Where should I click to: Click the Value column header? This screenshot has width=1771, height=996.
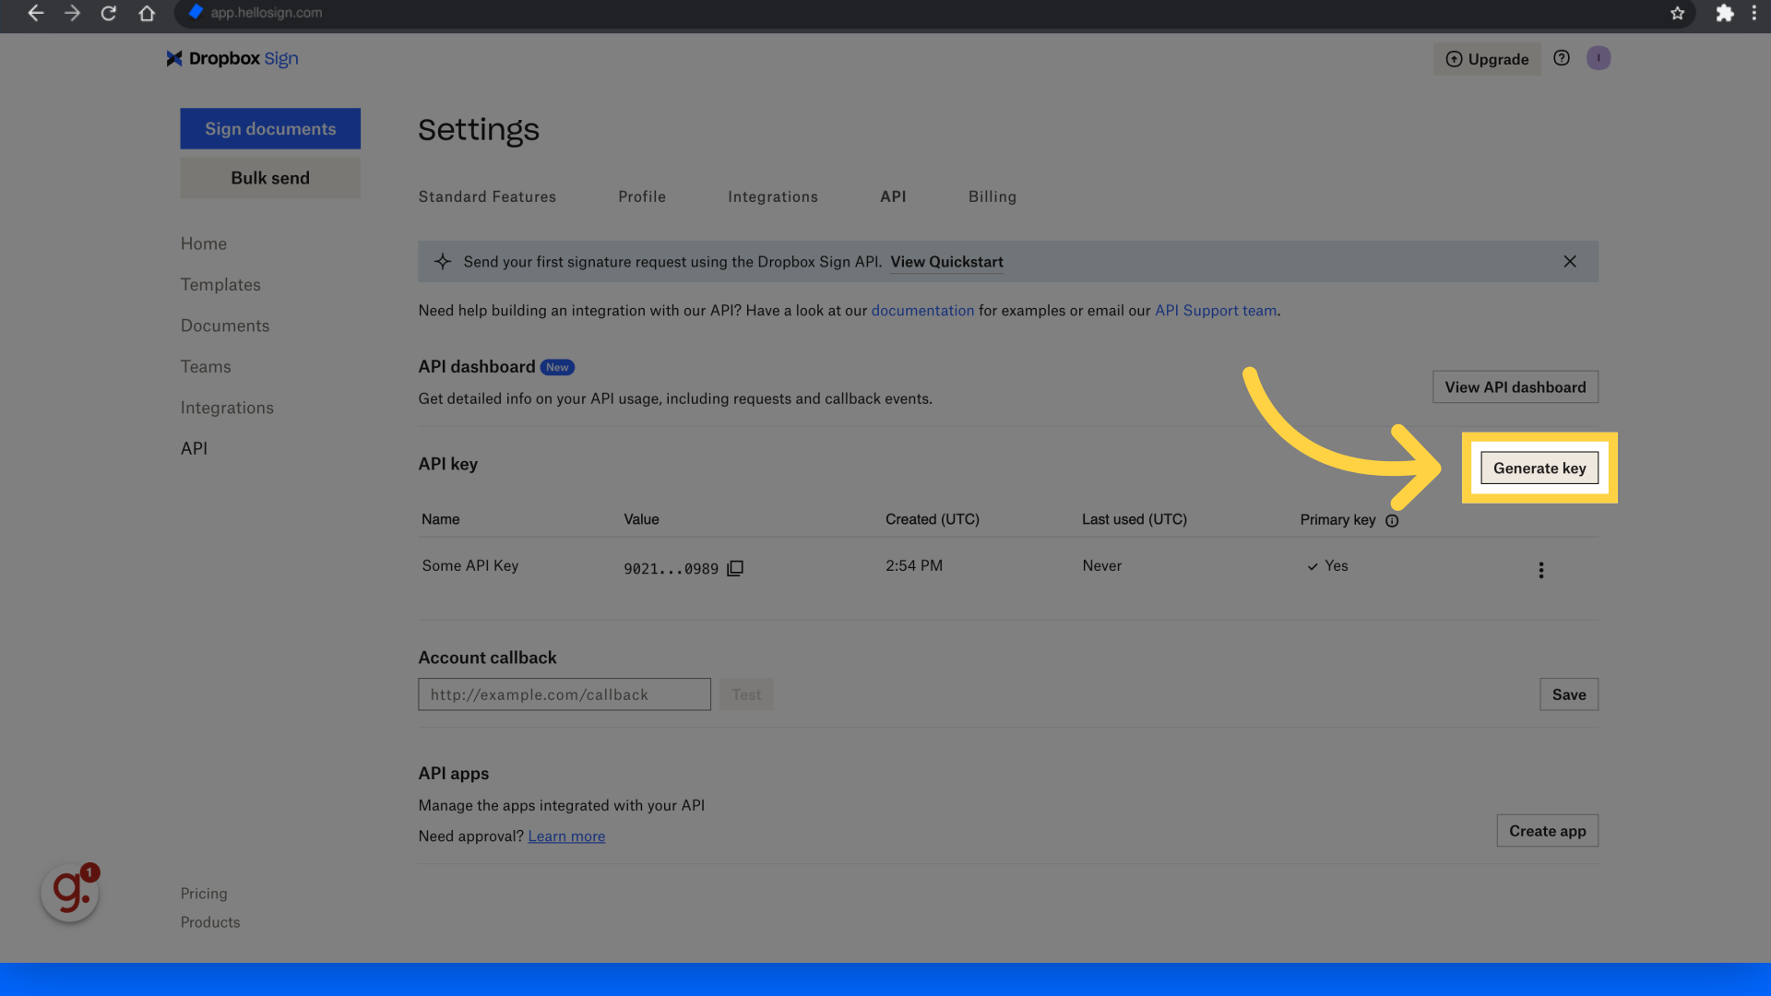tap(641, 519)
